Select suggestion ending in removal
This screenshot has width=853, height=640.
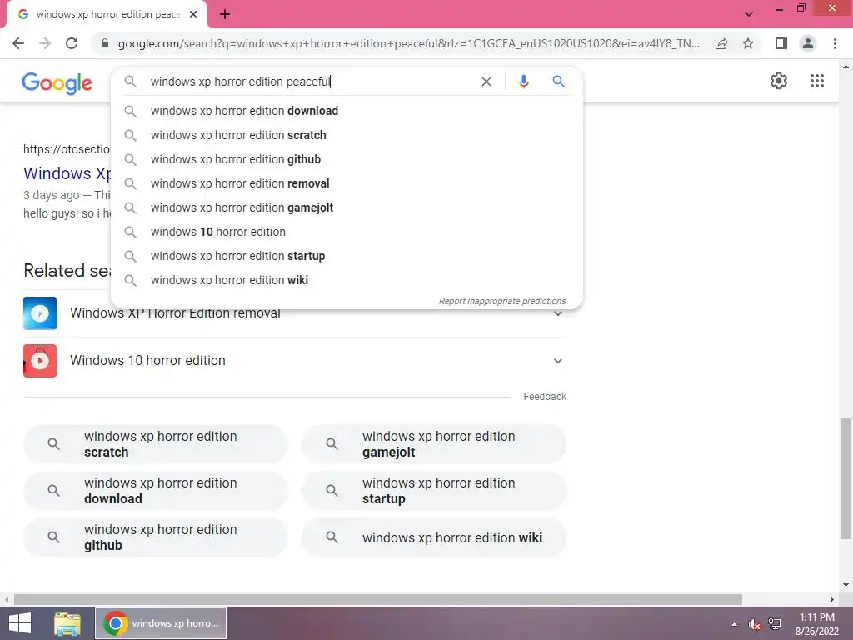pos(347,183)
